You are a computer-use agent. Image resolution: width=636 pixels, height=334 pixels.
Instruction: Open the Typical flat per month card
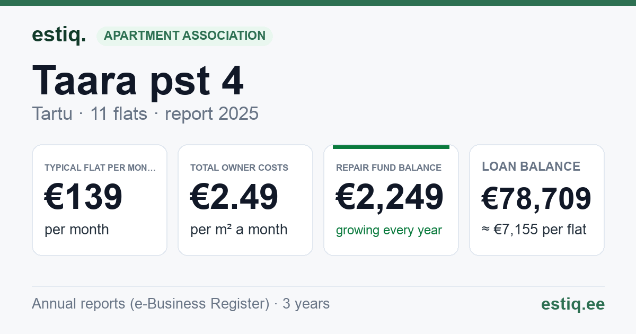[x=100, y=200]
